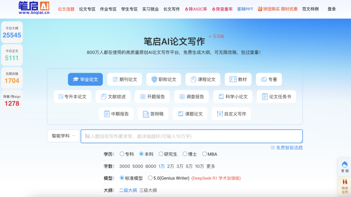Viewport: 351px width, 197px height.
Task: Choose the 期刊论文 paper type
Action: coord(124,79)
